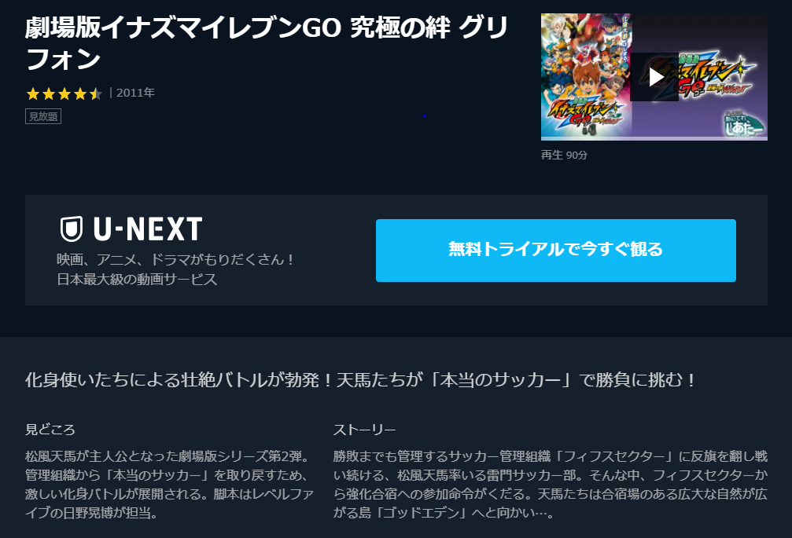The height and width of the screenshot is (538, 792).
Task: Click the ストーリー section heading
Action: 364,430
